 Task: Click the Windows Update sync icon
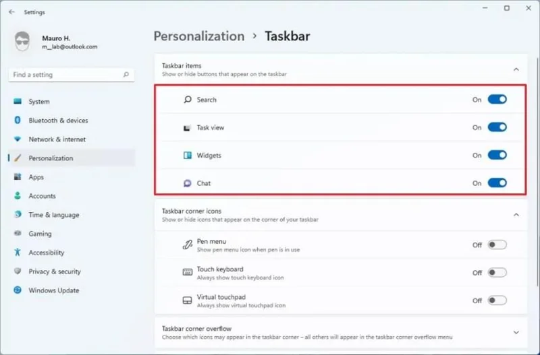pyautogui.click(x=18, y=290)
